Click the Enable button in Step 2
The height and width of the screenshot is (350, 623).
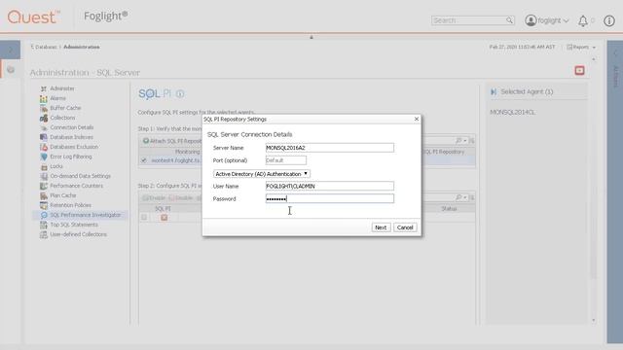154,197
